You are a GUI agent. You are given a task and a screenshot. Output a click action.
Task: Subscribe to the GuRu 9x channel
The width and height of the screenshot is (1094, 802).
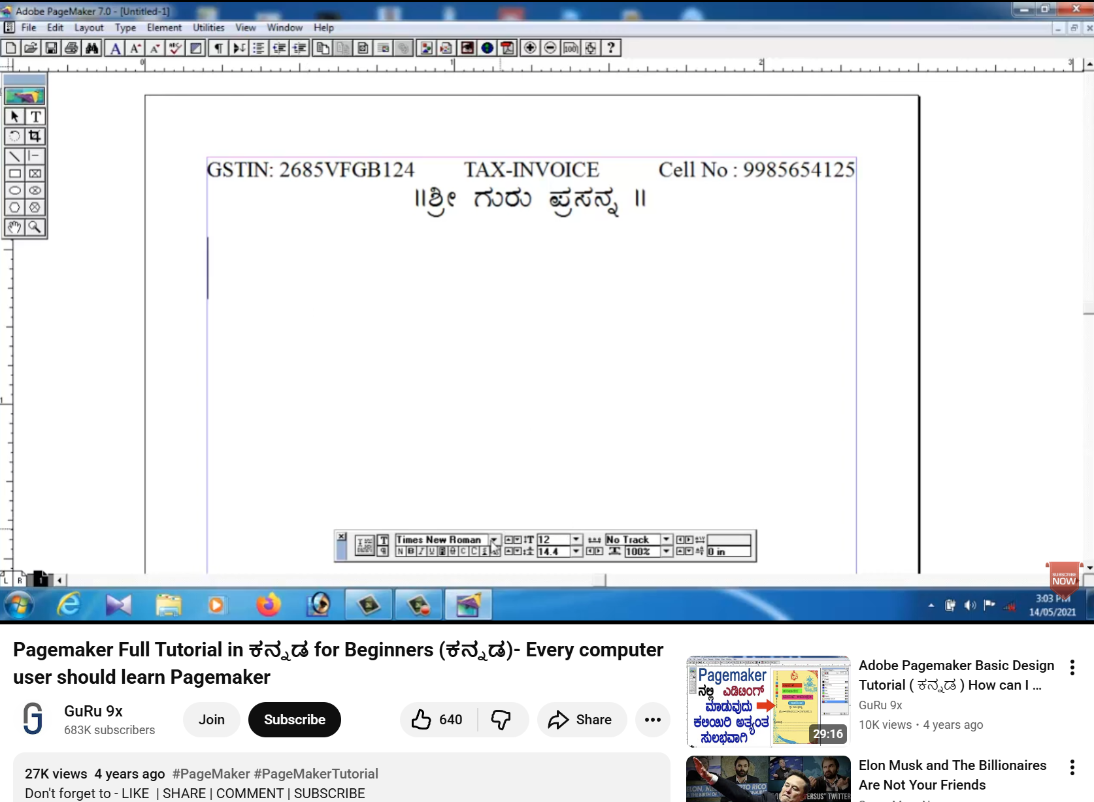[294, 720]
